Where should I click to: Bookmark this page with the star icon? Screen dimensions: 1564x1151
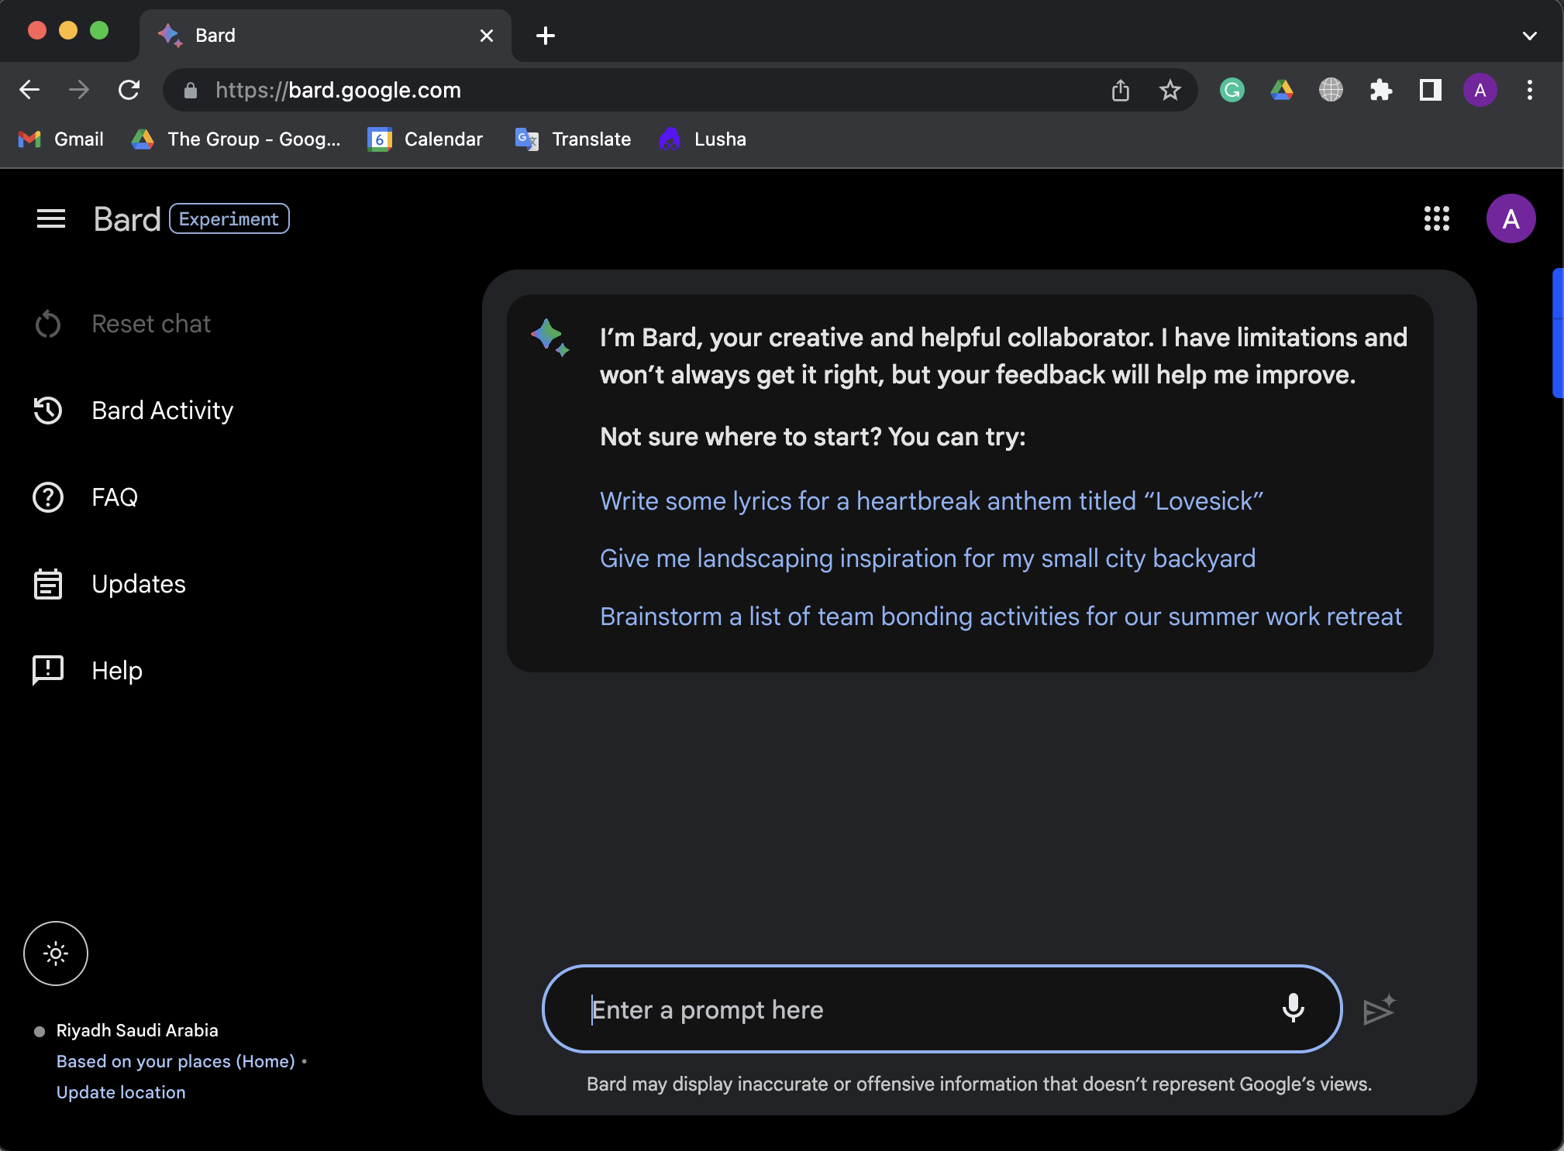[1170, 90]
